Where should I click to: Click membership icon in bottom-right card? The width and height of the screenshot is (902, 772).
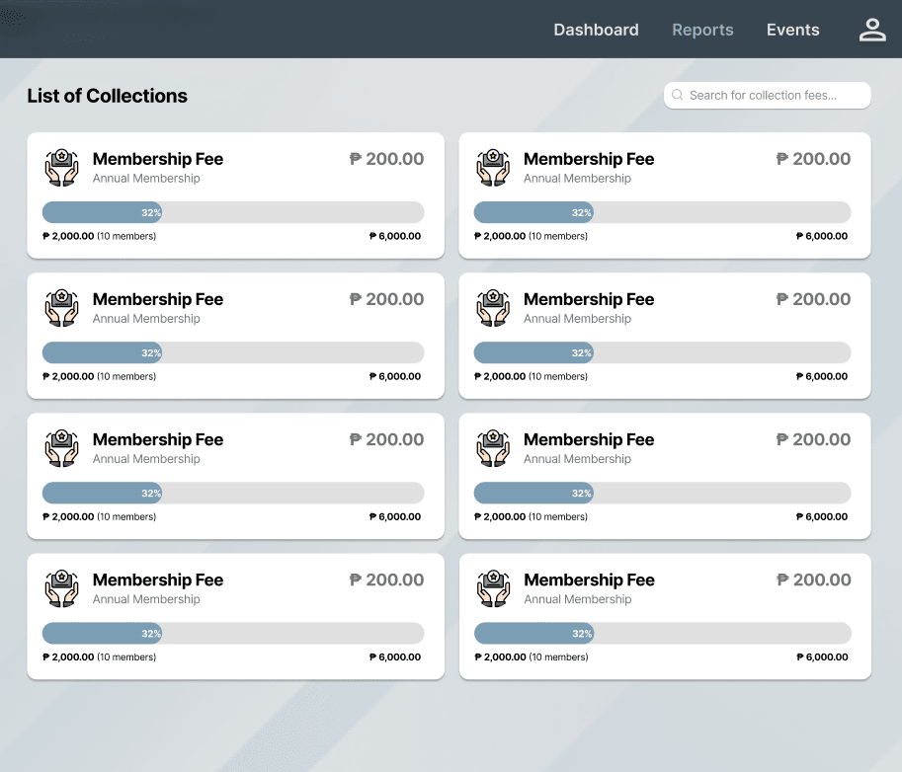coord(492,588)
